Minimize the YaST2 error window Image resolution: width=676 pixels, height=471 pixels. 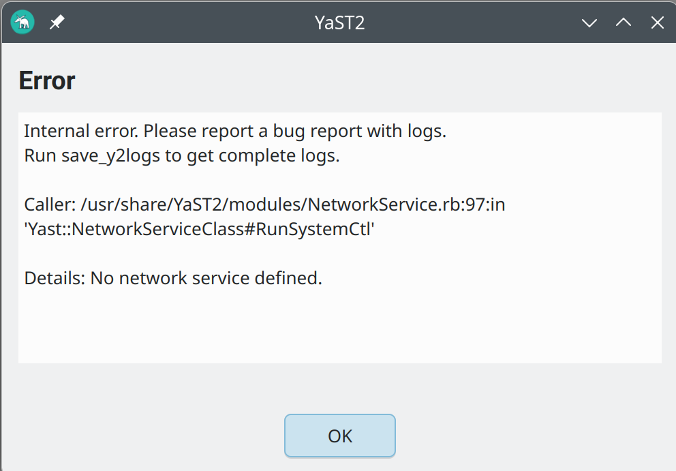click(589, 22)
